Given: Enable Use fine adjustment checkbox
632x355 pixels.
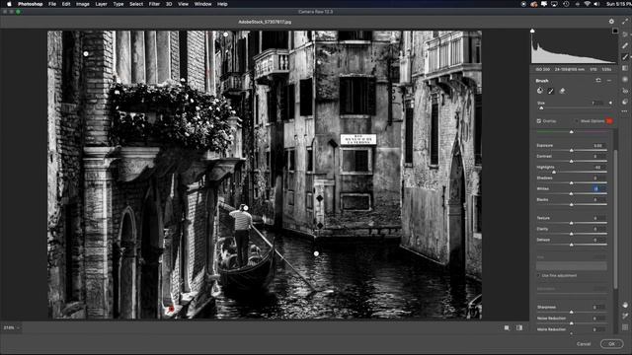Looking at the screenshot, I should tap(538, 276).
